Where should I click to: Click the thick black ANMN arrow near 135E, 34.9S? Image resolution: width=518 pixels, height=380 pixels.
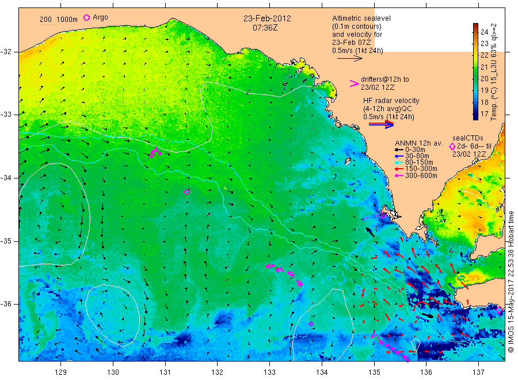point(370,232)
